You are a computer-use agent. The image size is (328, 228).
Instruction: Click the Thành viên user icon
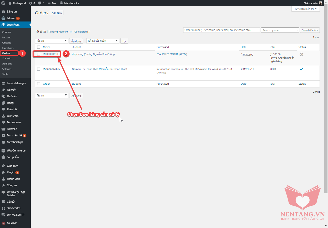3,179
